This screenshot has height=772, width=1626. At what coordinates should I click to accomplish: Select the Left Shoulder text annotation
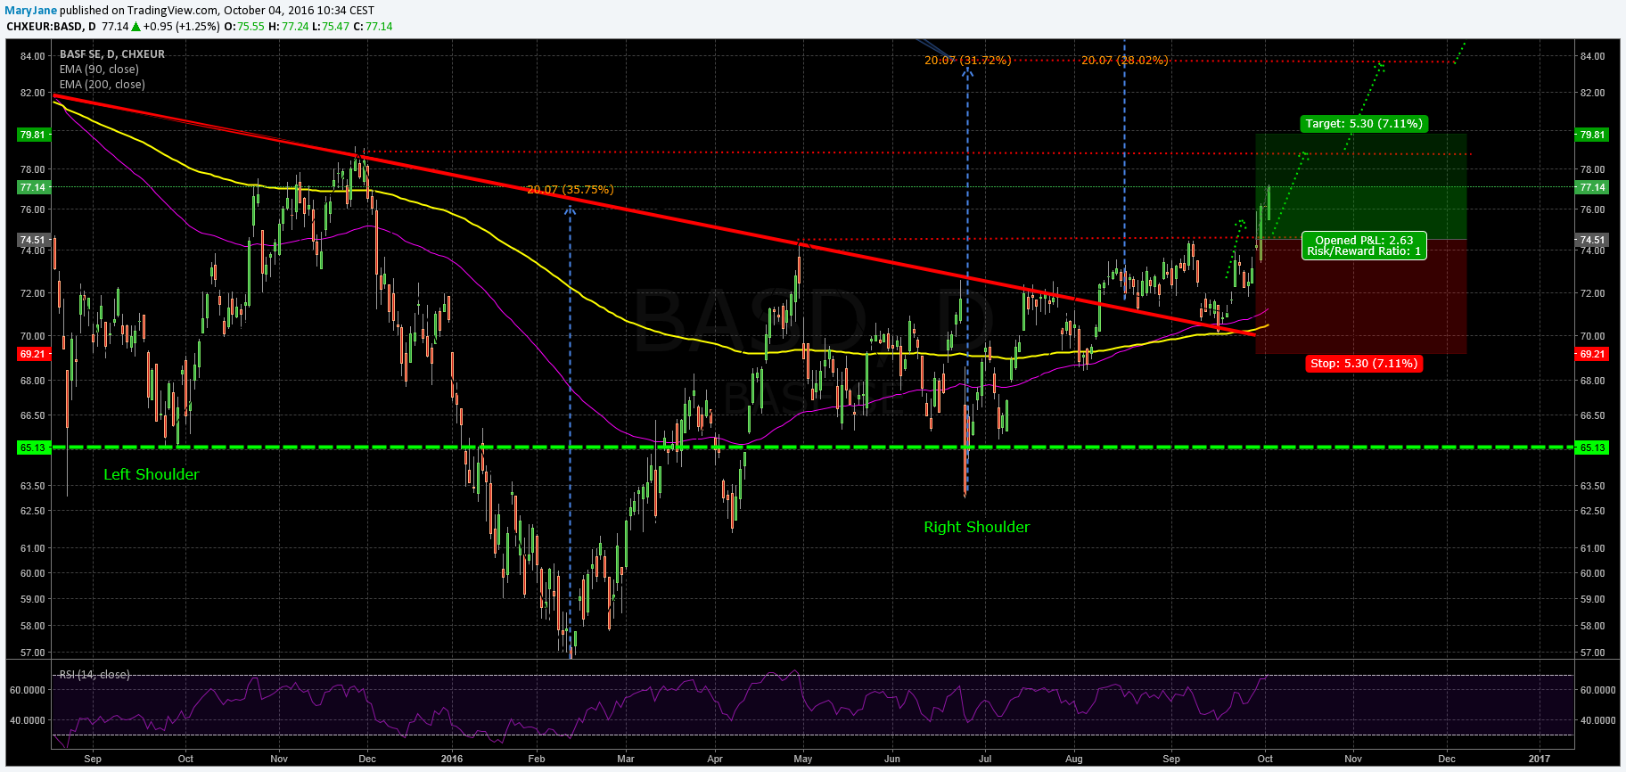pyautogui.click(x=152, y=475)
